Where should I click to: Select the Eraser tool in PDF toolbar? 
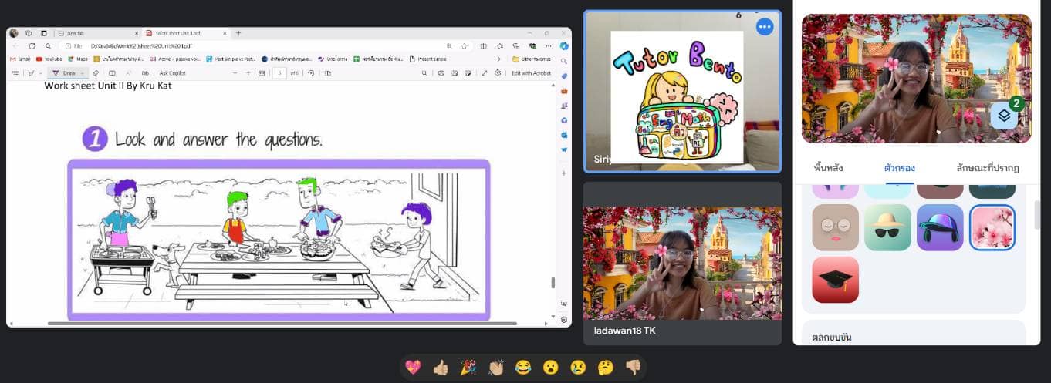pyautogui.click(x=96, y=73)
